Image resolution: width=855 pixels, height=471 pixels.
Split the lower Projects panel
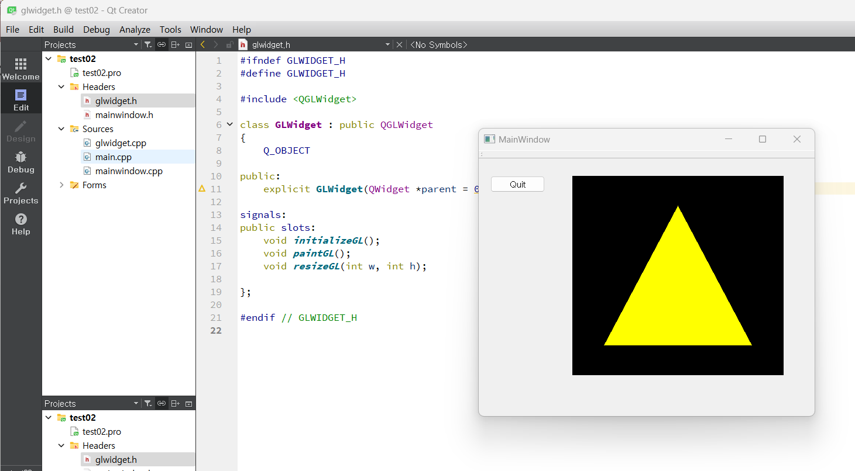click(175, 403)
